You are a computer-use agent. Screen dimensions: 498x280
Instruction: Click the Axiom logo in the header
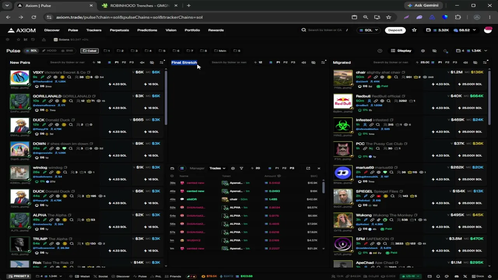[x=22, y=30]
